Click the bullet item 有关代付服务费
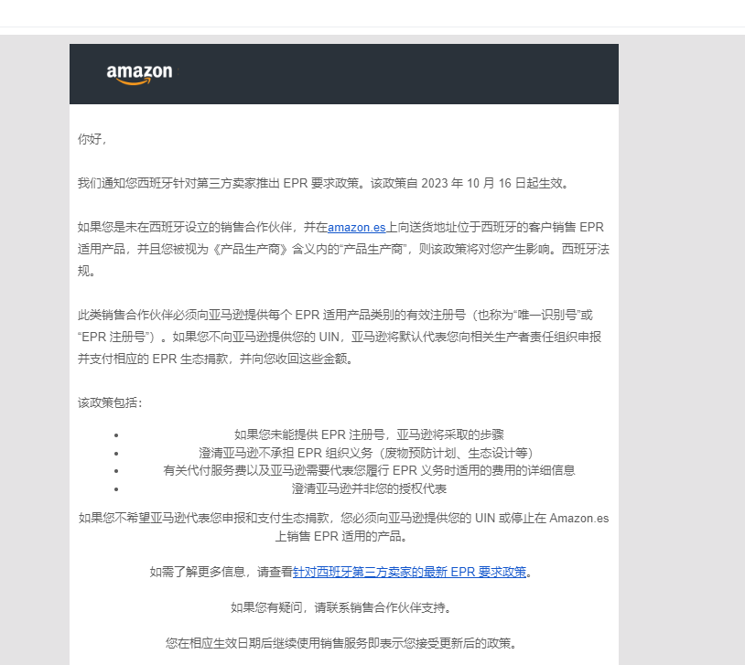Image resolution: width=745 pixels, height=665 pixels. (x=369, y=470)
